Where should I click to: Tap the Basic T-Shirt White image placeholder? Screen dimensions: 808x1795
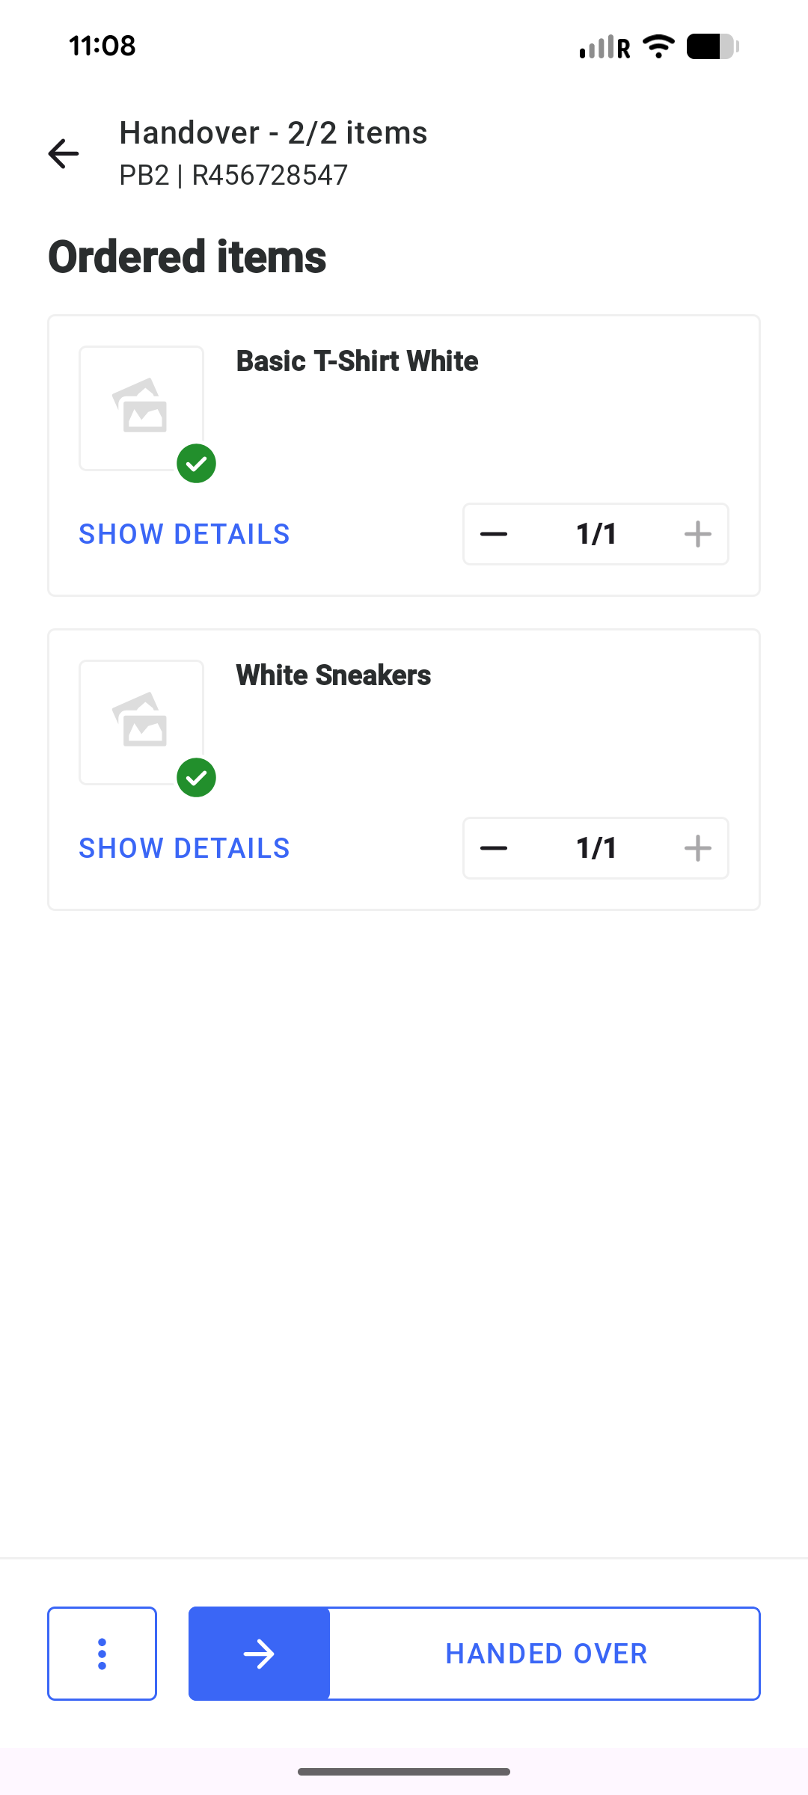[141, 407]
